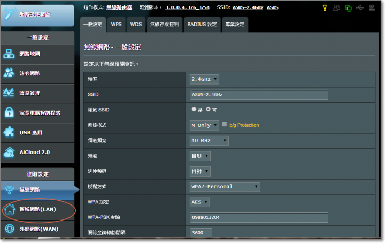Open the channel (頻道) dropdown
This screenshot has width=385, height=243.
tap(200, 156)
